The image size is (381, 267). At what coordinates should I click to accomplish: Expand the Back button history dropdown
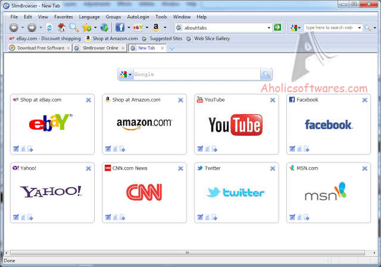click(23, 27)
